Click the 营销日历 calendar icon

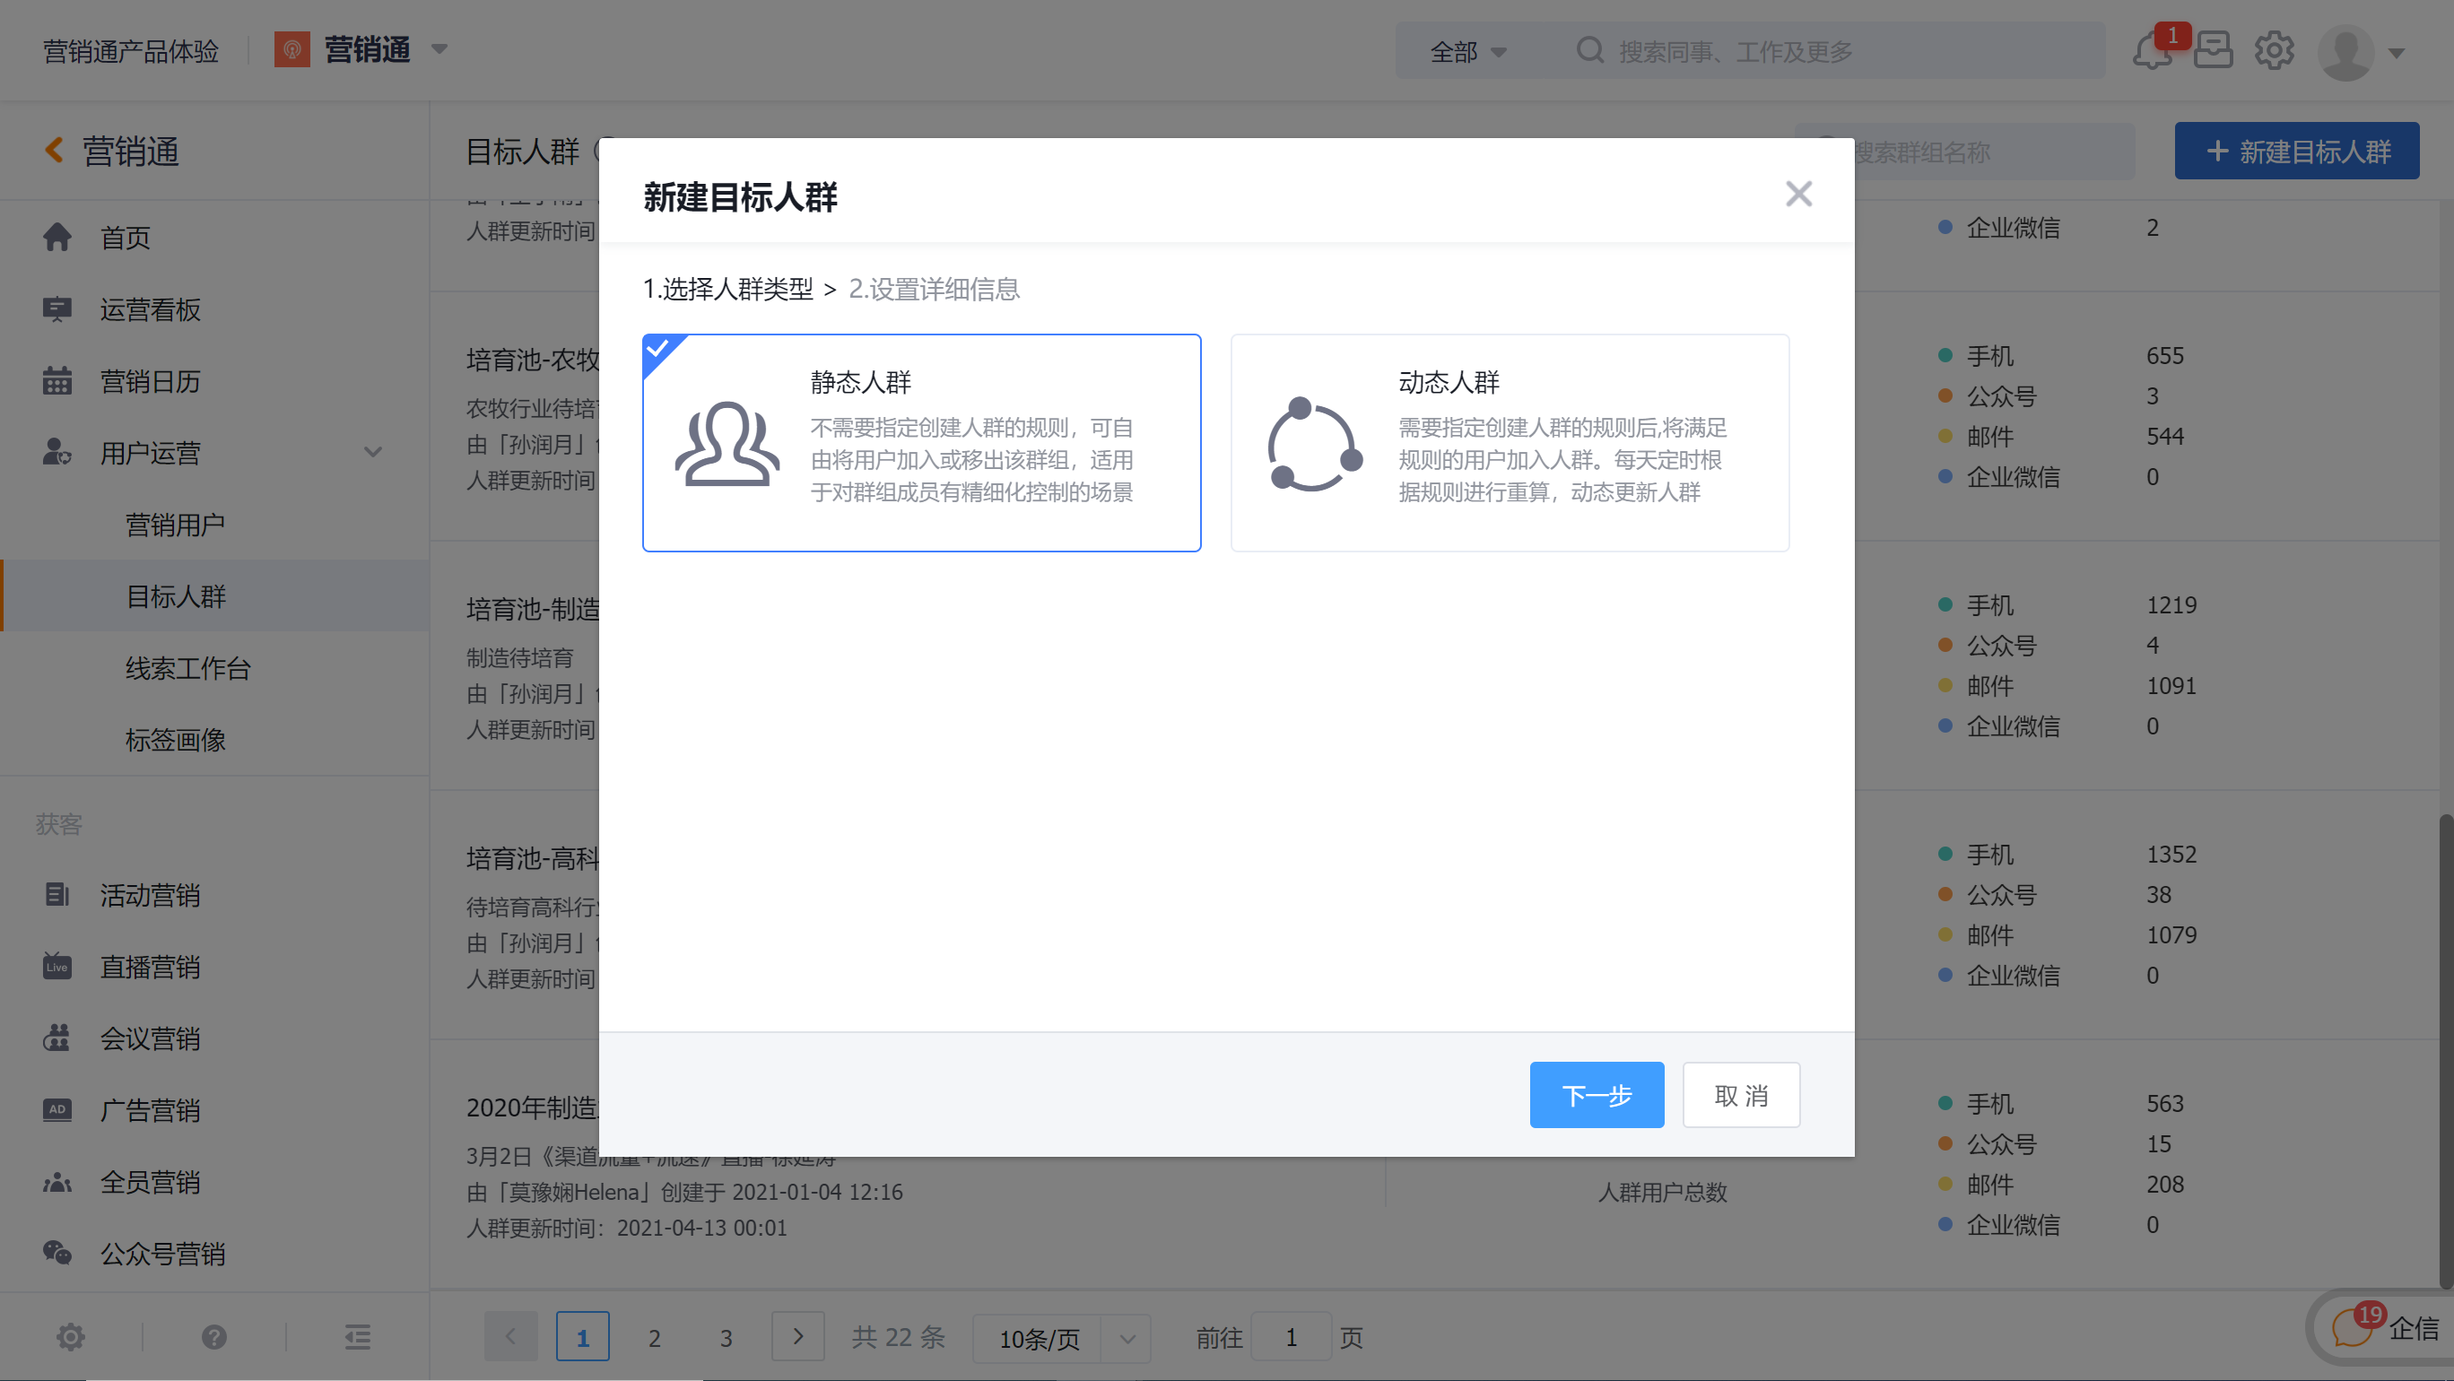(x=57, y=381)
